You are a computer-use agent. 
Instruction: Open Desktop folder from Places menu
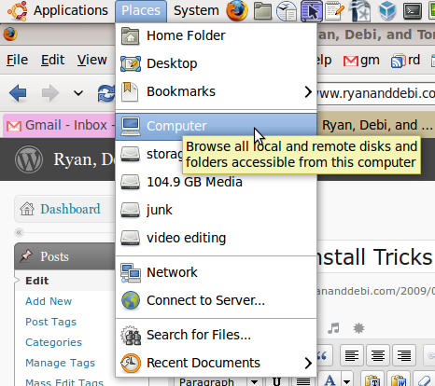pos(216,63)
